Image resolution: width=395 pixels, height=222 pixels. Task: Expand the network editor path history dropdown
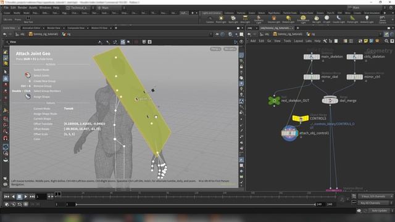coord(380,34)
